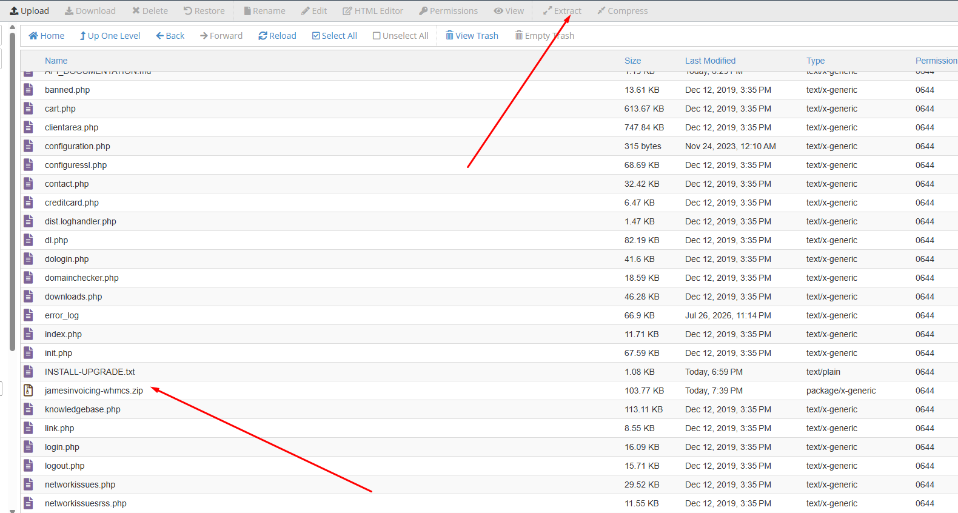Screen dimensions: 958x513
Task: Select the knowledgebase.php file name
Action: (x=82, y=409)
